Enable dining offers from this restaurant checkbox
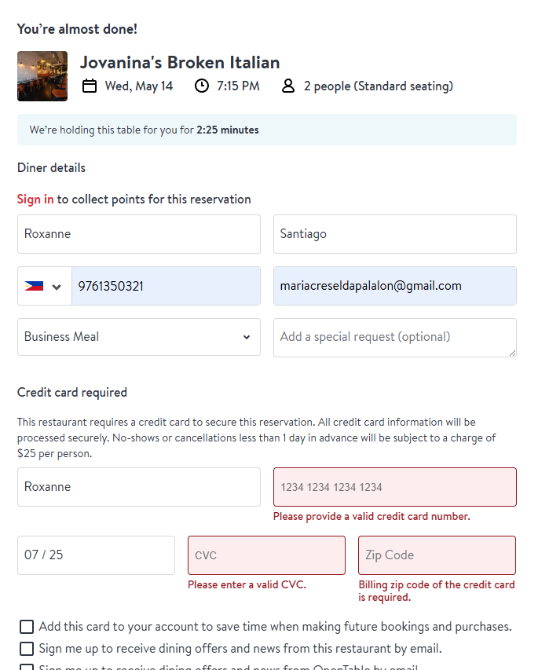 pos(27,649)
